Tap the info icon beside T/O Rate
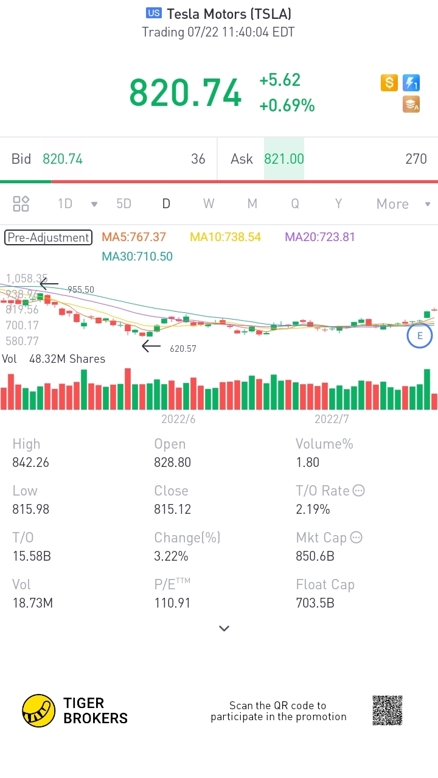This screenshot has height=778, width=438. [359, 491]
